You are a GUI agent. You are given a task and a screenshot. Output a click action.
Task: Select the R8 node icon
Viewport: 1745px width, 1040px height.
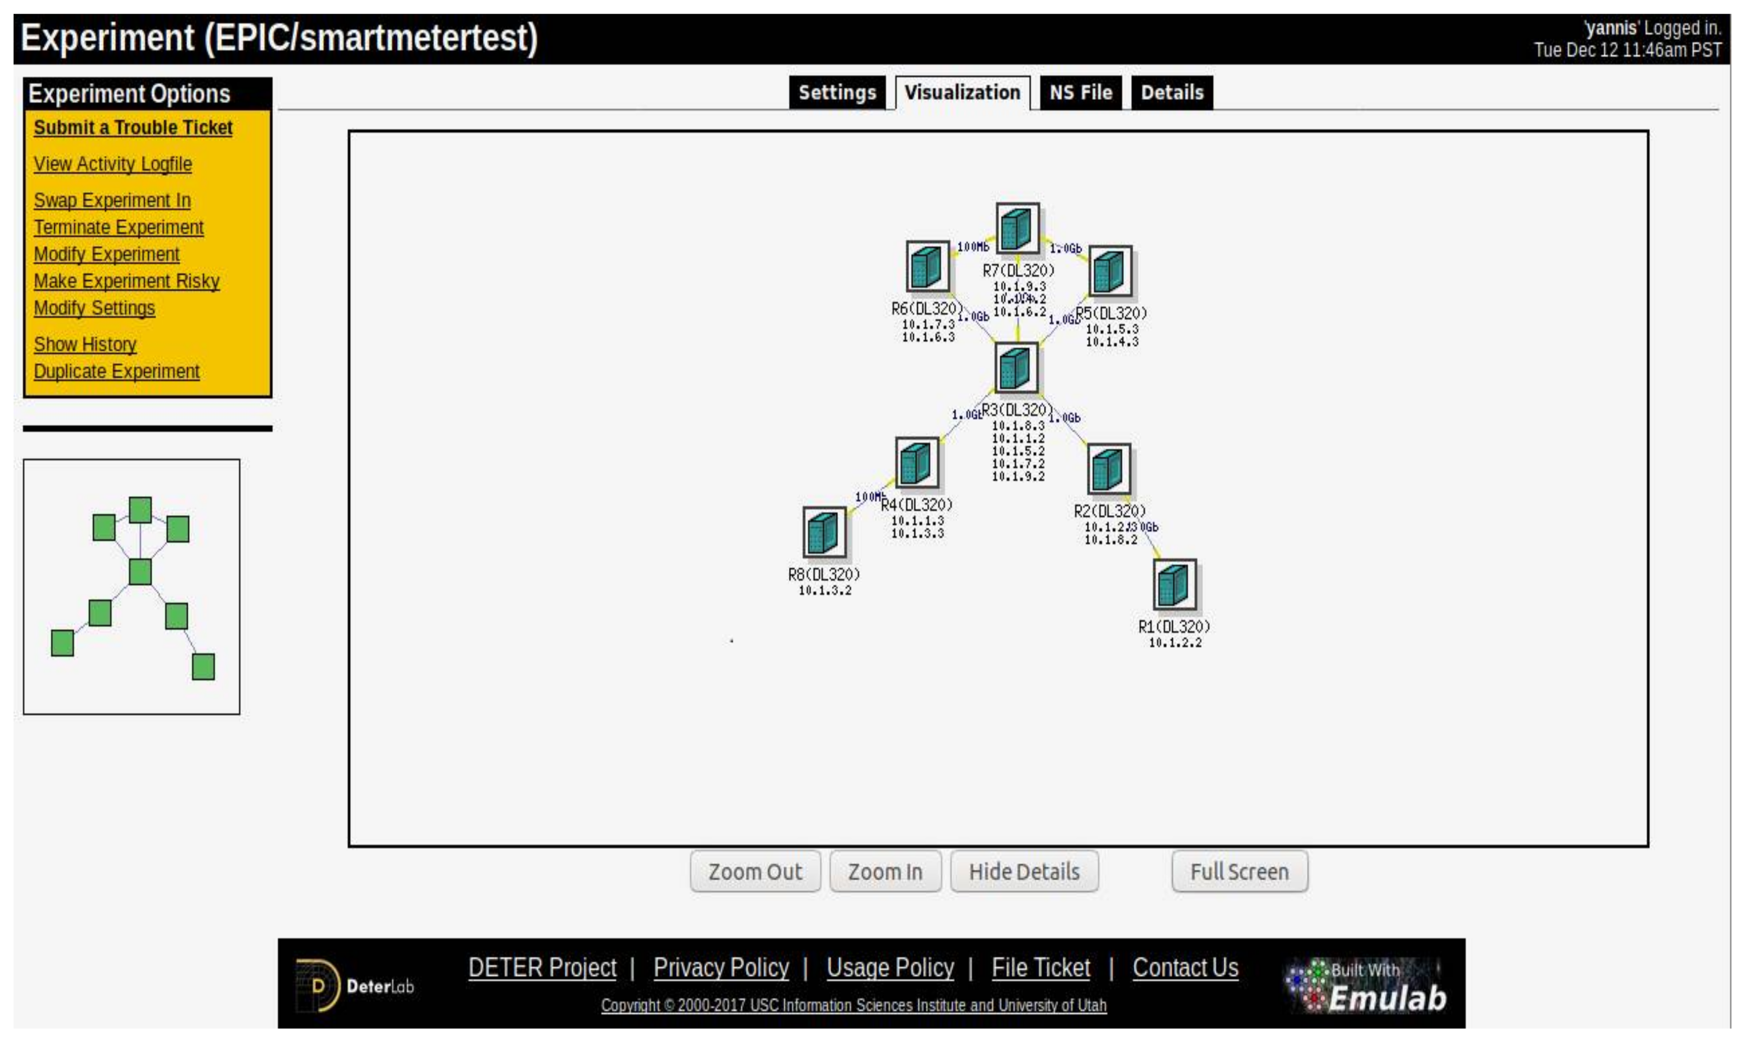point(823,532)
